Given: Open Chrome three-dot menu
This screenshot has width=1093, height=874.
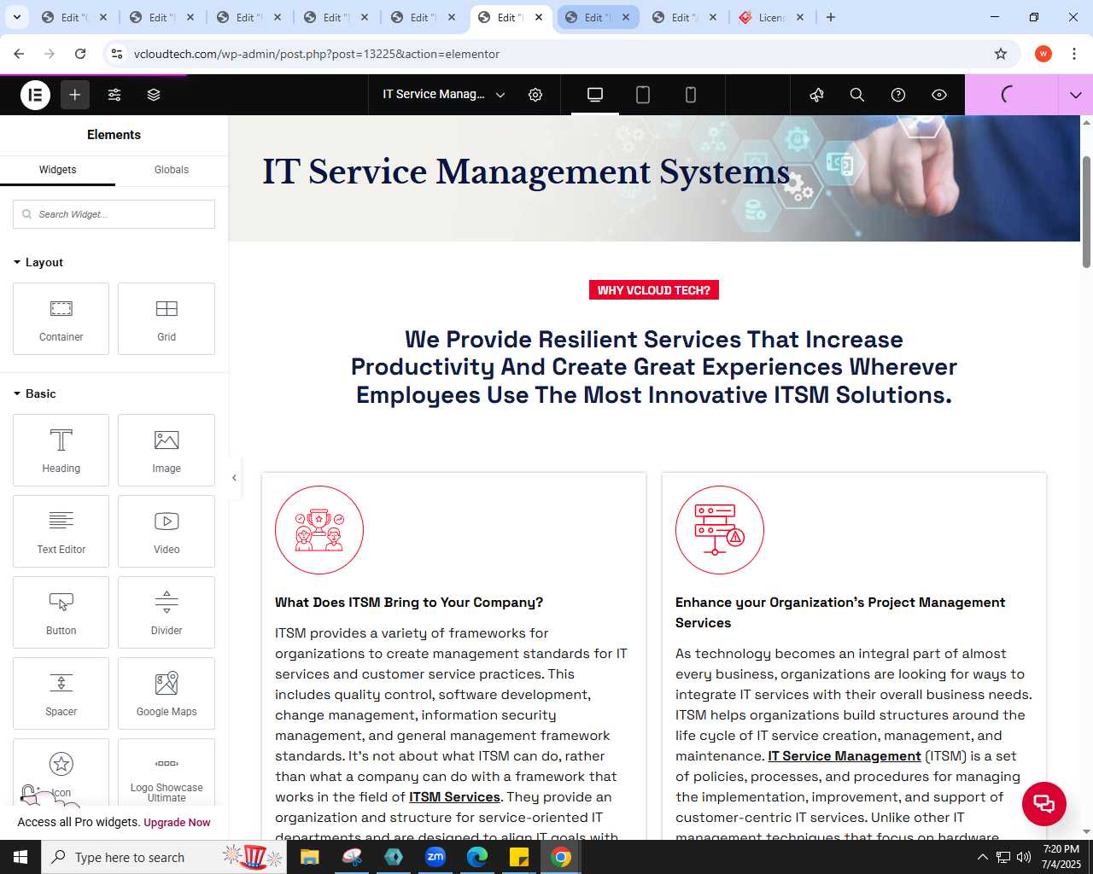Looking at the screenshot, I should [x=1074, y=54].
